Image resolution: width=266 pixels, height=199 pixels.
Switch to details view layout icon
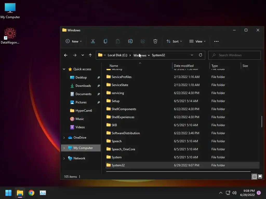coord(255,177)
